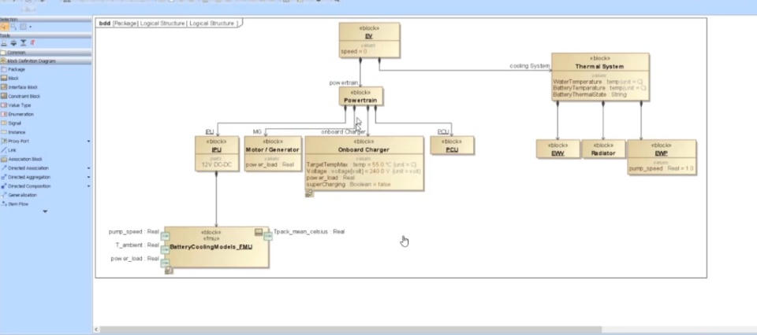Viewport: 757px width, 335px height.
Task: Activate the selection arrow tool
Action: click(5, 27)
